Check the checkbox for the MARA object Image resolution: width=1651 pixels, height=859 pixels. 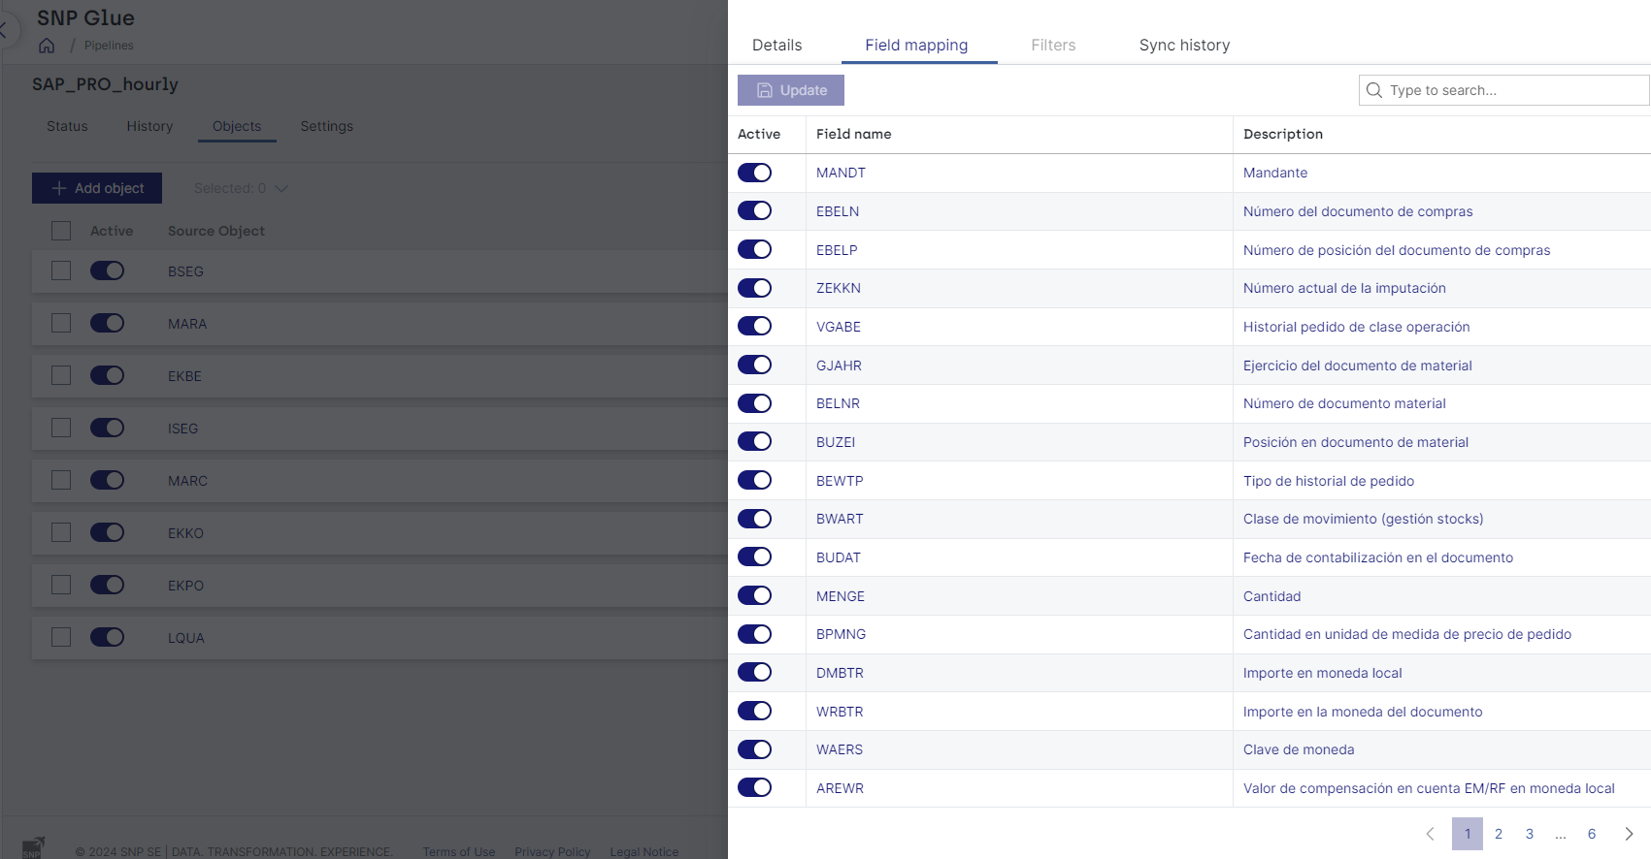61,323
